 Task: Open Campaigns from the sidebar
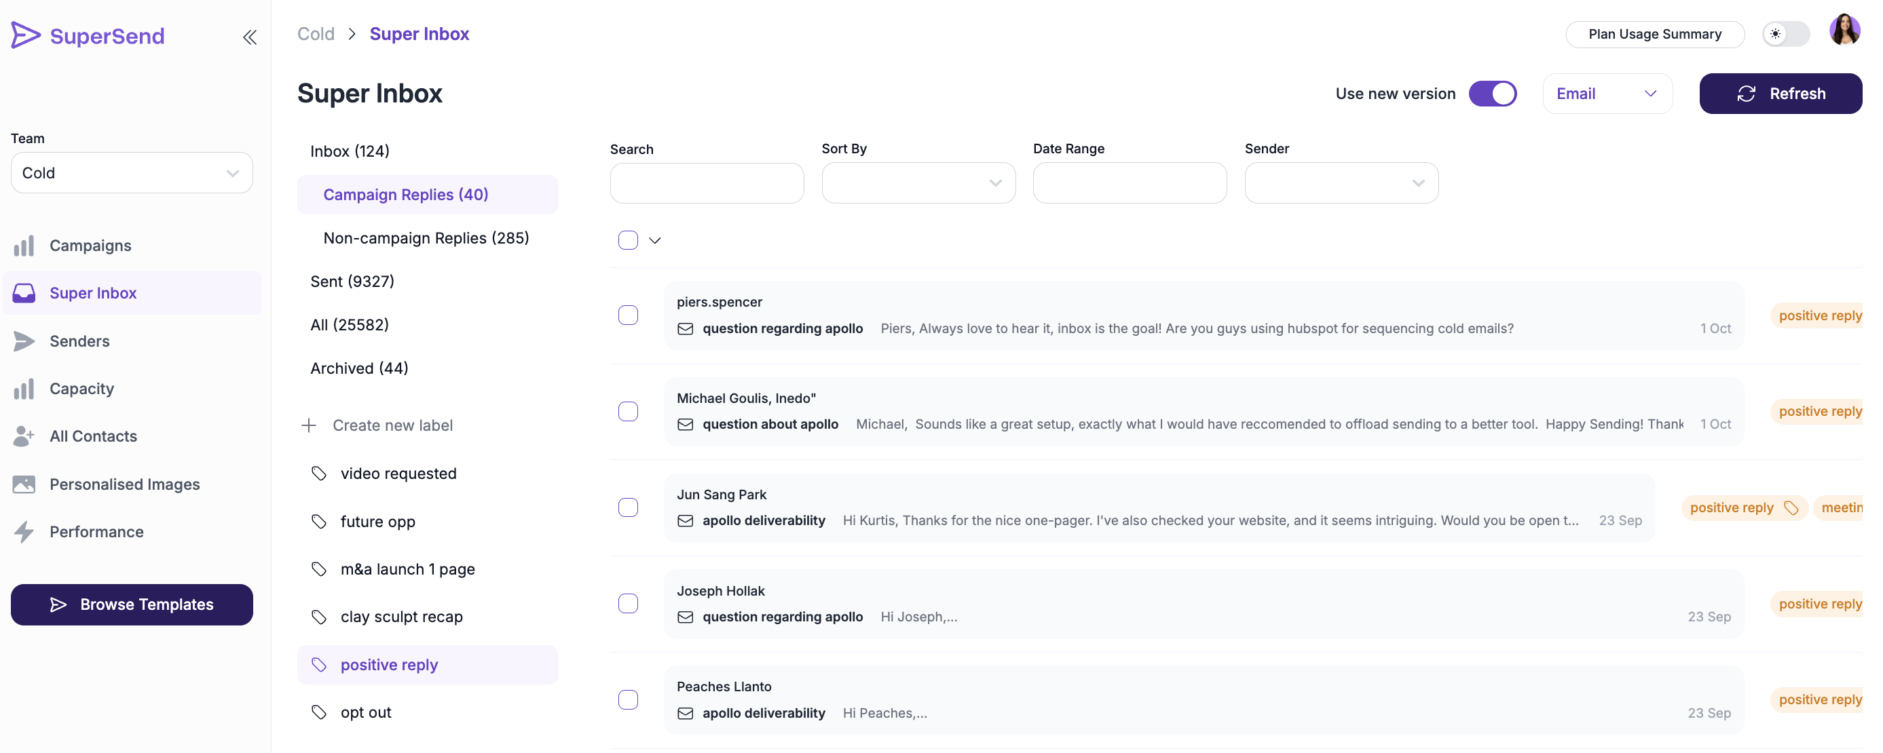click(x=90, y=246)
